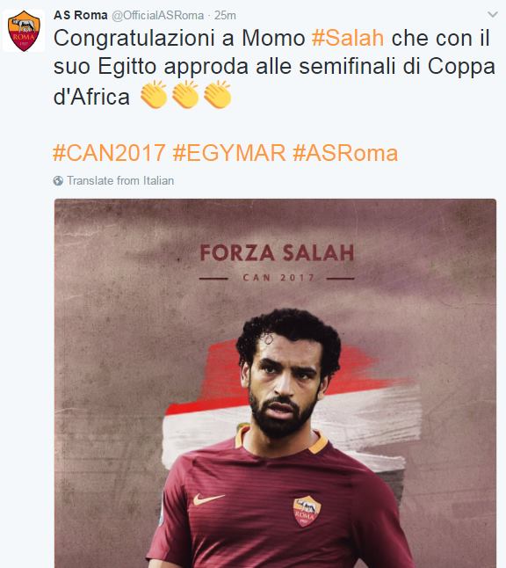Open the #EGYMAR hashtag
The width and height of the screenshot is (506, 568).
pyautogui.click(x=229, y=153)
